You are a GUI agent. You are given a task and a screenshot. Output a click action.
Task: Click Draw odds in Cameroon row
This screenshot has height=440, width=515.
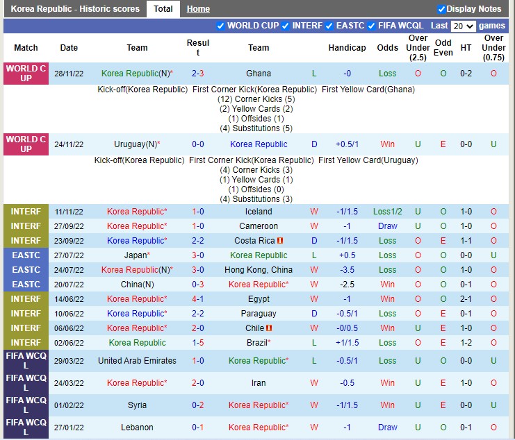pyautogui.click(x=388, y=226)
